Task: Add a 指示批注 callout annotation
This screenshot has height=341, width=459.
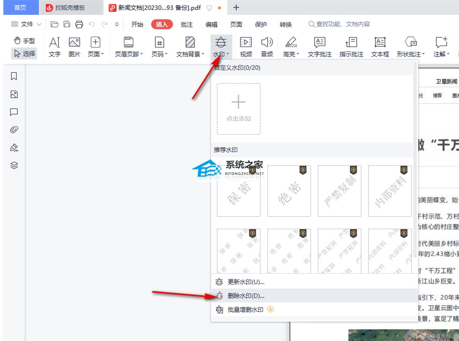Action: tap(351, 47)
